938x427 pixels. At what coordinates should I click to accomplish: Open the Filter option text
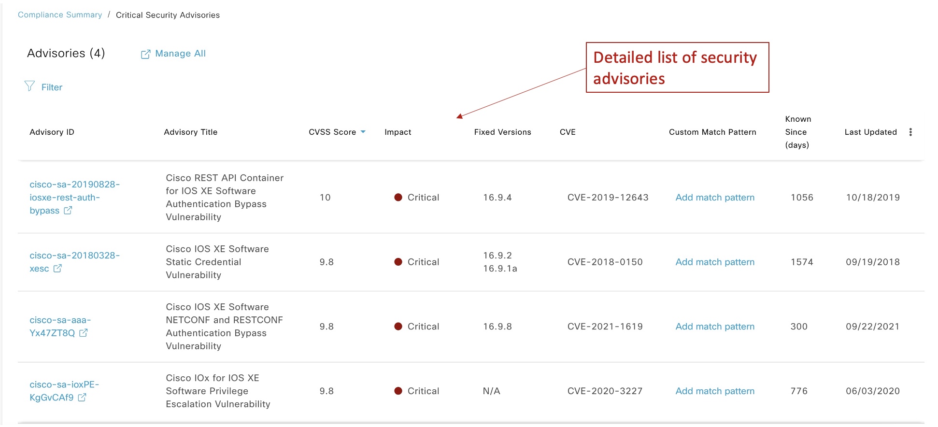(x=52, y=87)
